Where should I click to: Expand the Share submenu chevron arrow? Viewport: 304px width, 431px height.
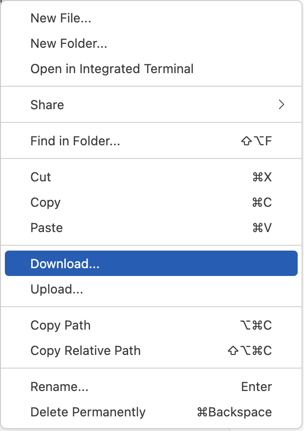(281, 105)
